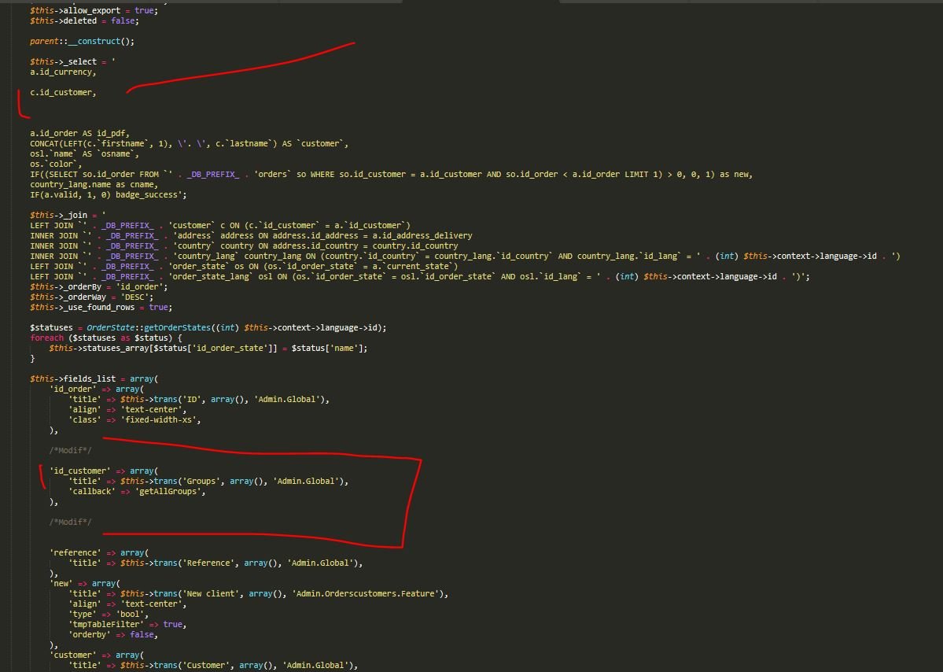Click "'class' => 'fixed-width-xs'," line

coord(134,420)
